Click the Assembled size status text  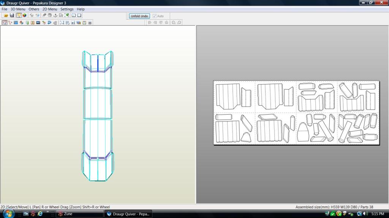click(x=334, y=207)
